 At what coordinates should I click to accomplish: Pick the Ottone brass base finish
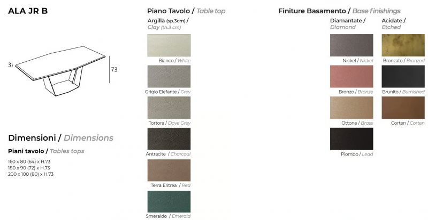[x=351, y=108]
